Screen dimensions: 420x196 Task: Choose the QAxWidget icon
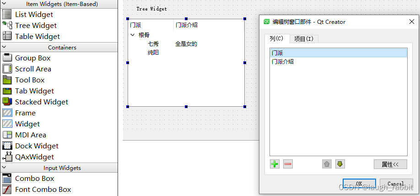click(x=7, y=157)
